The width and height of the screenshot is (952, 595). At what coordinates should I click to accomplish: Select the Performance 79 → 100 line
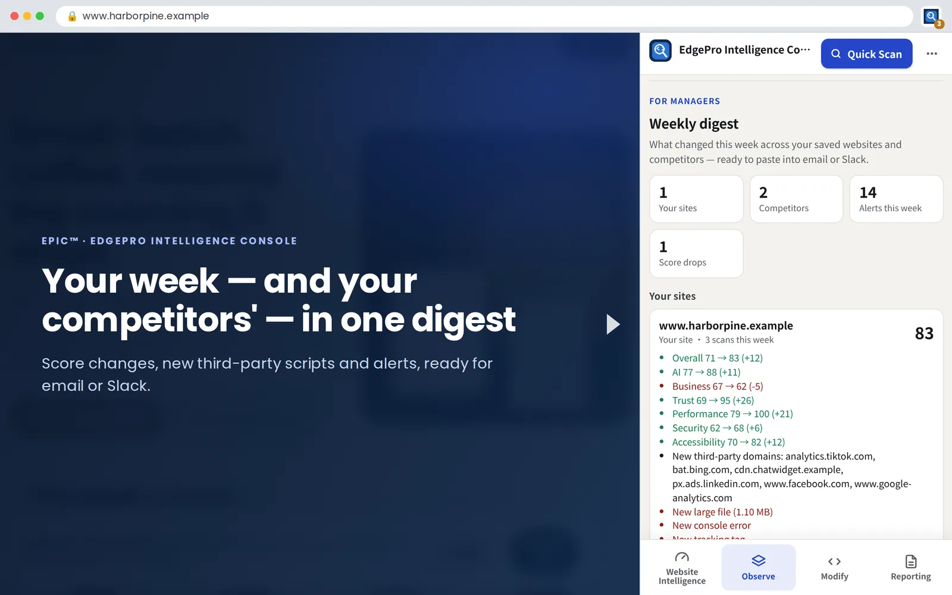point(732,414)
